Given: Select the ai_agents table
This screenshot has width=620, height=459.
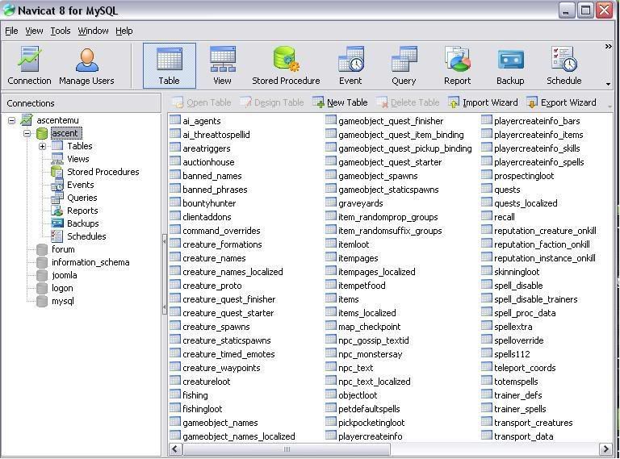Looking at the screenshot, I should point(201,121).
